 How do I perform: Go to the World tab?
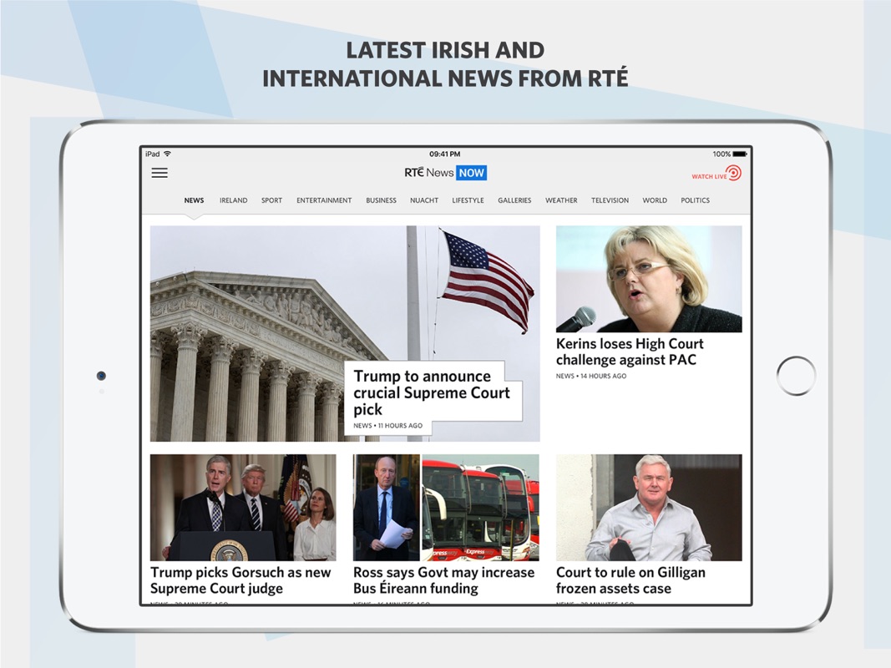[x=655, y=200]
